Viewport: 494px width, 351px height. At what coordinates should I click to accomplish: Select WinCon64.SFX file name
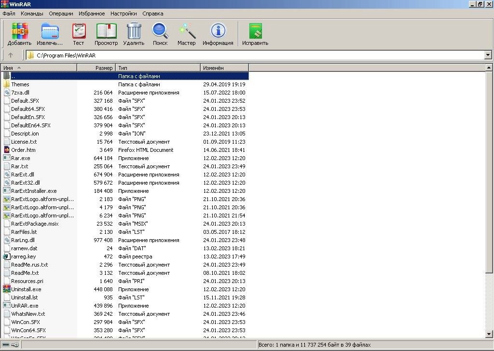click(28, 330)
